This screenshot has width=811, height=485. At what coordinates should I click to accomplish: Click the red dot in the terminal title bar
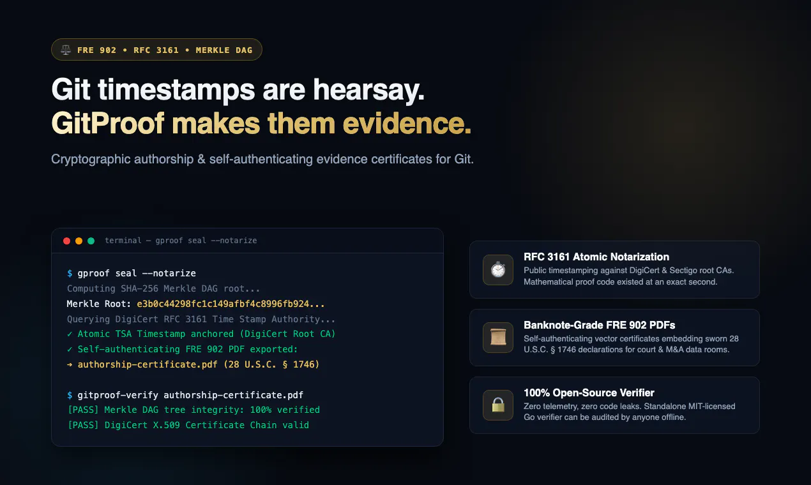66,241
